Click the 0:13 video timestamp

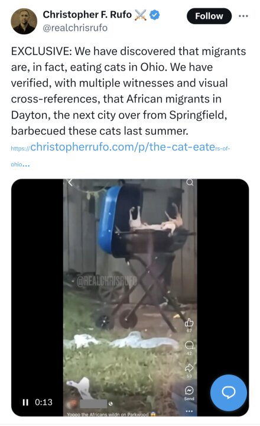pos(44,402)
